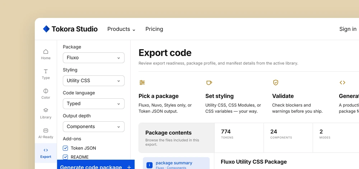Click the Export code page heading
The image size is (359, 169).
(165, 53)
